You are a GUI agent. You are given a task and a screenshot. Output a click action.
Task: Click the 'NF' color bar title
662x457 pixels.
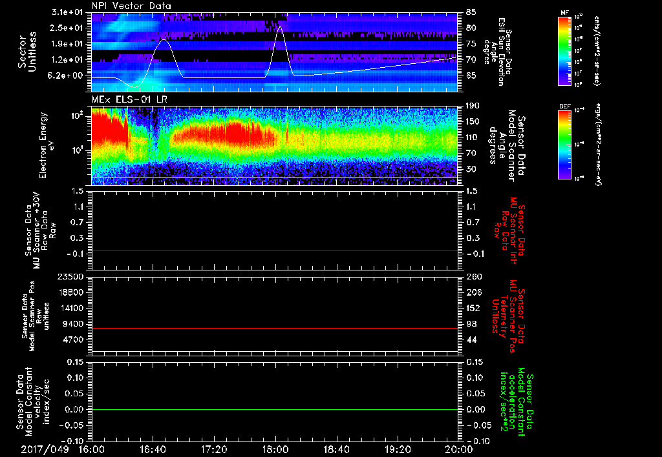565,13
